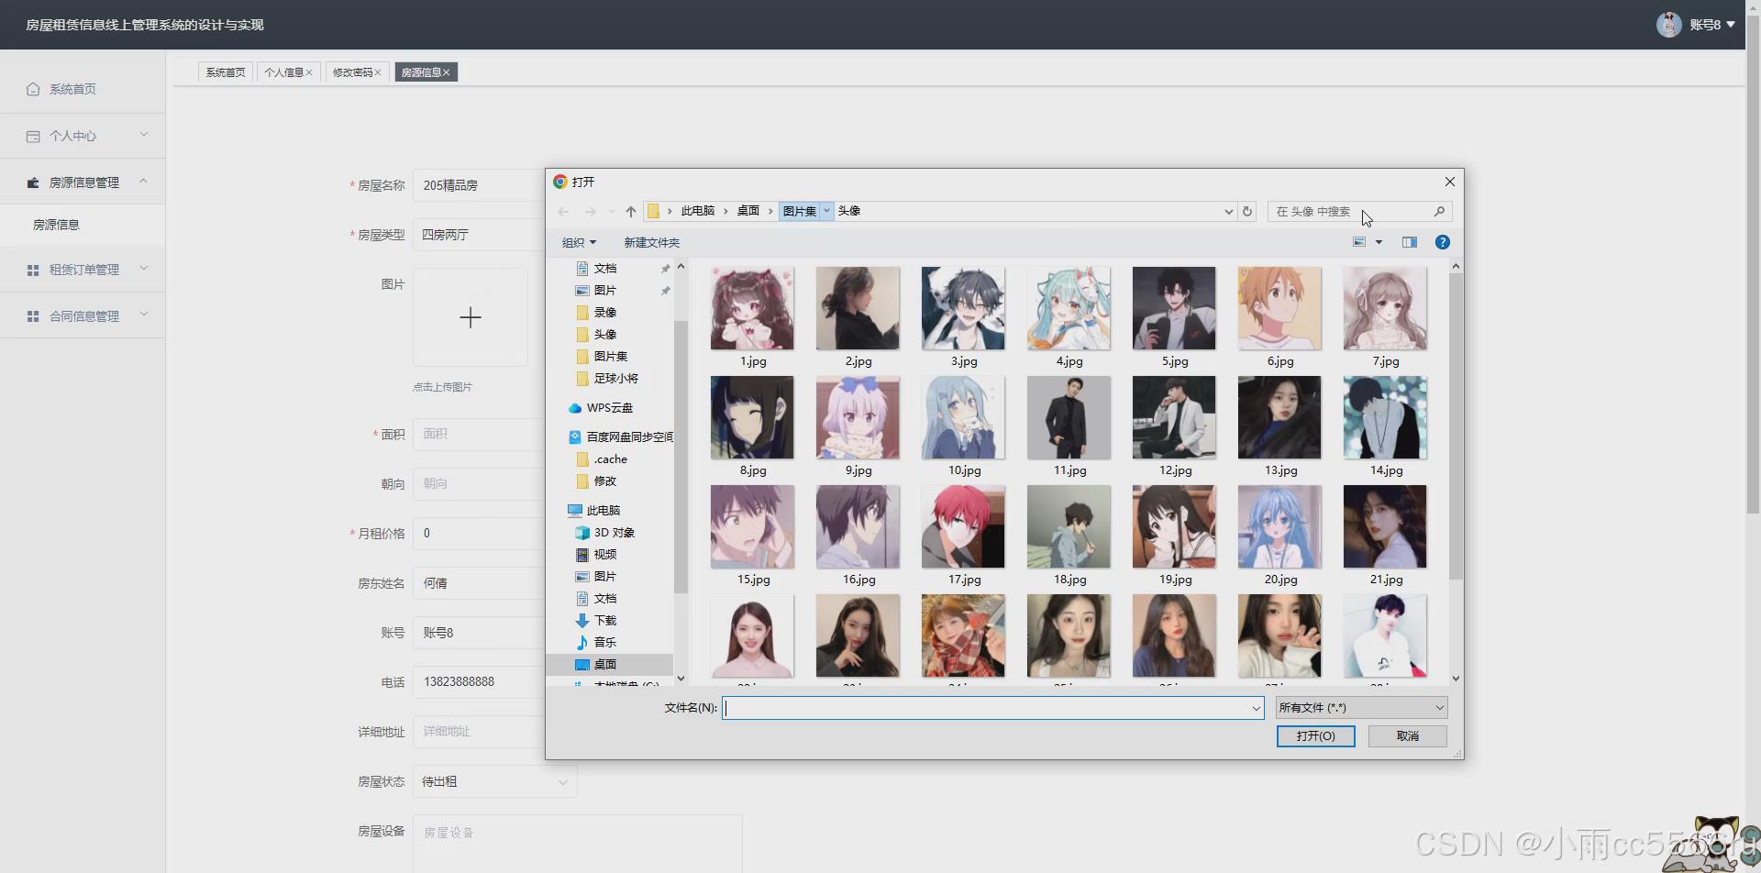Open the 组织 dropdown menu
Screen dimensions: 1761x873
click(x=579, y=243)
